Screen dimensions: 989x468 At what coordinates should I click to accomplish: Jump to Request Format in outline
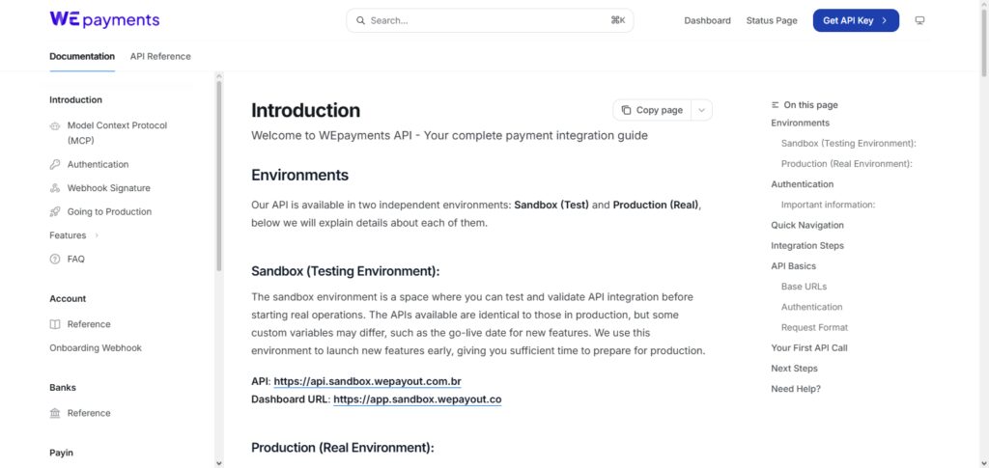point(814,327)
